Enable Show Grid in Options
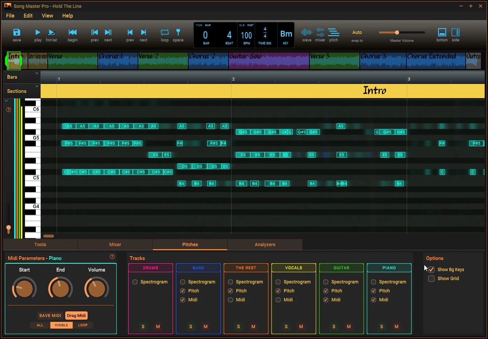 pyautogui.click(x=431, y=278)
